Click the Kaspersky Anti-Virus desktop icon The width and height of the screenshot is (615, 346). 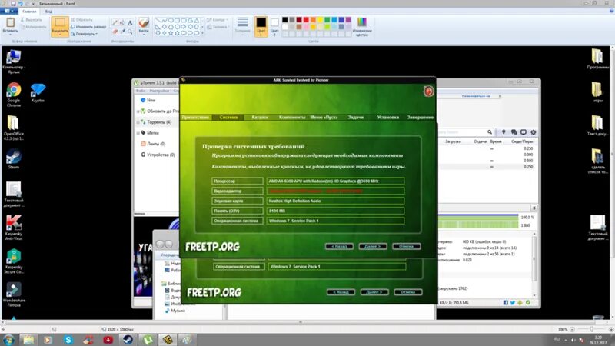pyautogui.click(x=14, y=227)
